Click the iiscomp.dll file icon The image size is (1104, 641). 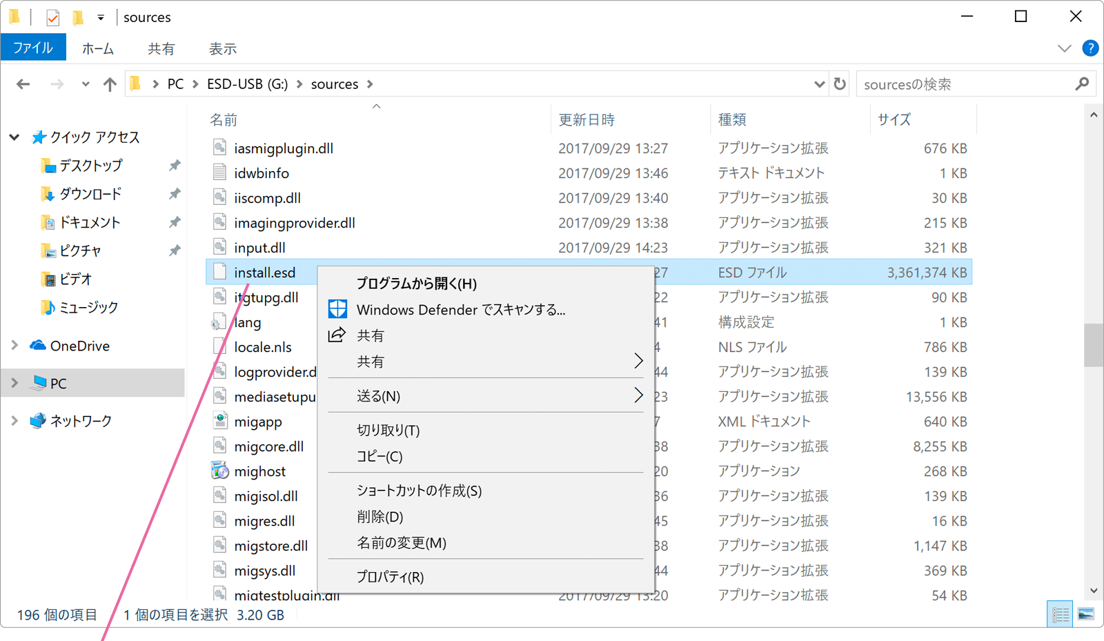tap(219, 197)
